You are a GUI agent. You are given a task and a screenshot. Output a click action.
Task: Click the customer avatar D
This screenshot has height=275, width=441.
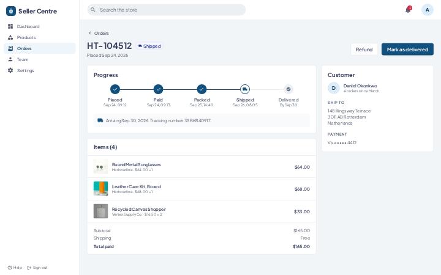[334, 88]
